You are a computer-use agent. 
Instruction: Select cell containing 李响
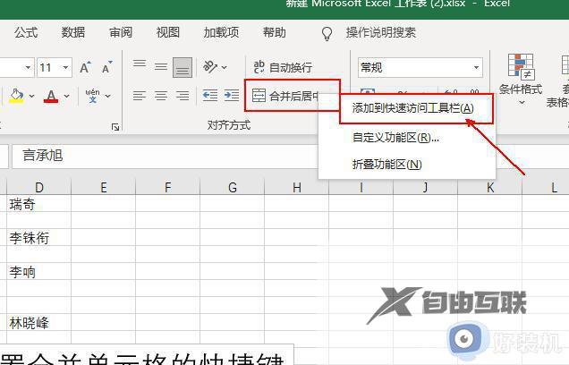tap(38, 272)
